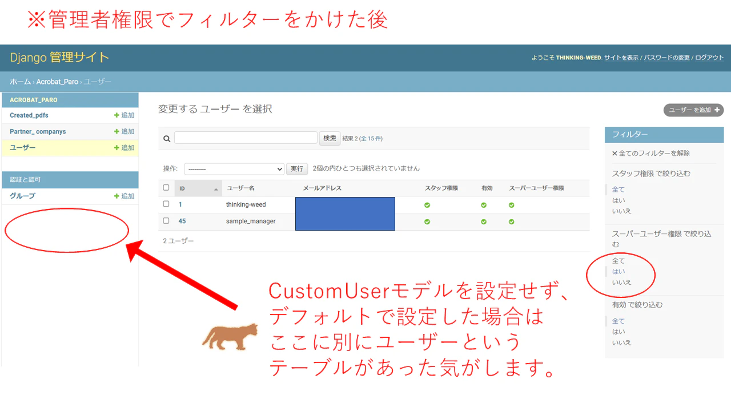Open the サイトを表示 link
This screenshot has height=411, width=731.
pos(621,58)
